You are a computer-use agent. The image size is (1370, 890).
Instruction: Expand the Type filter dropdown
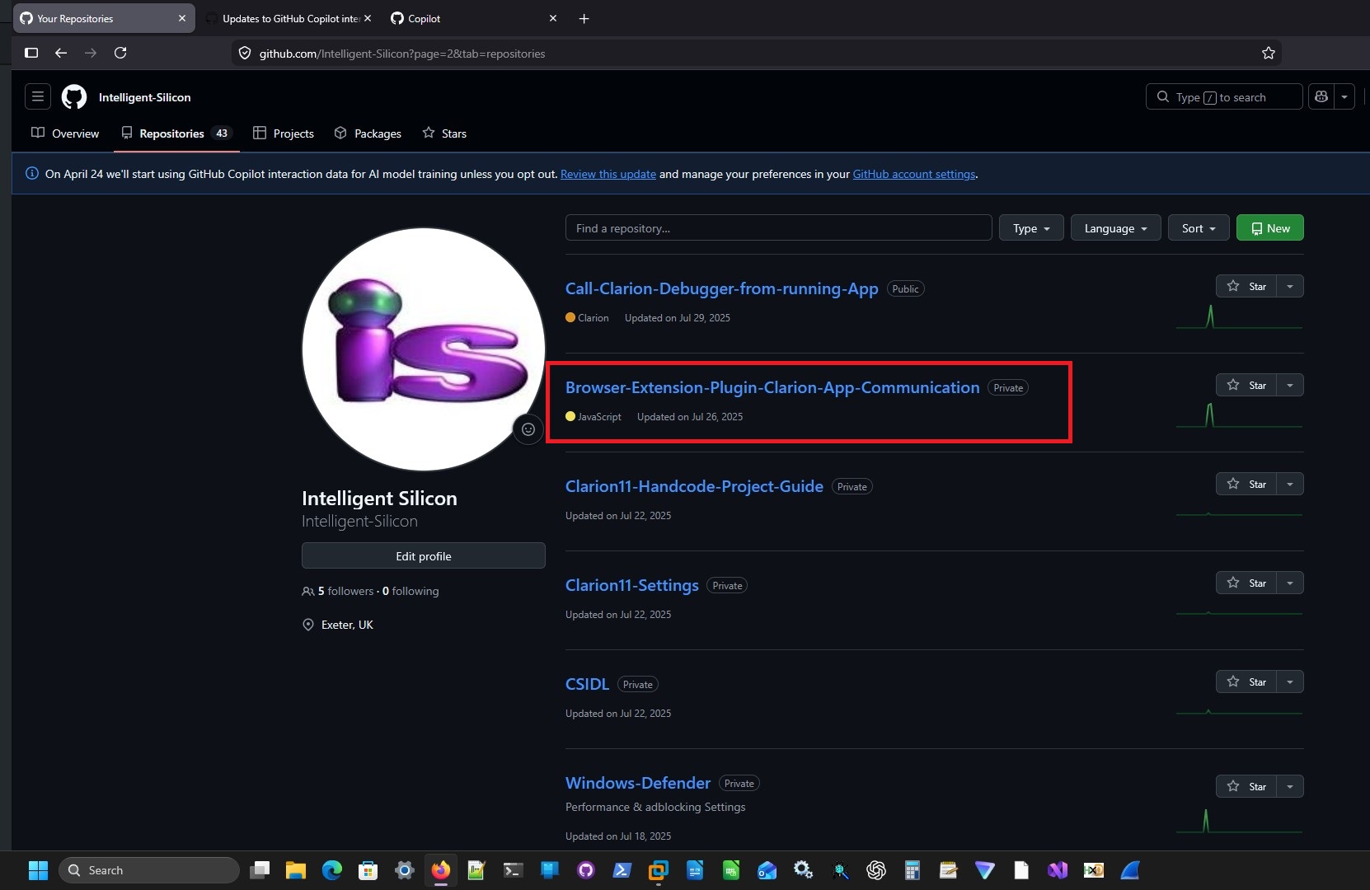(1030, 228)
